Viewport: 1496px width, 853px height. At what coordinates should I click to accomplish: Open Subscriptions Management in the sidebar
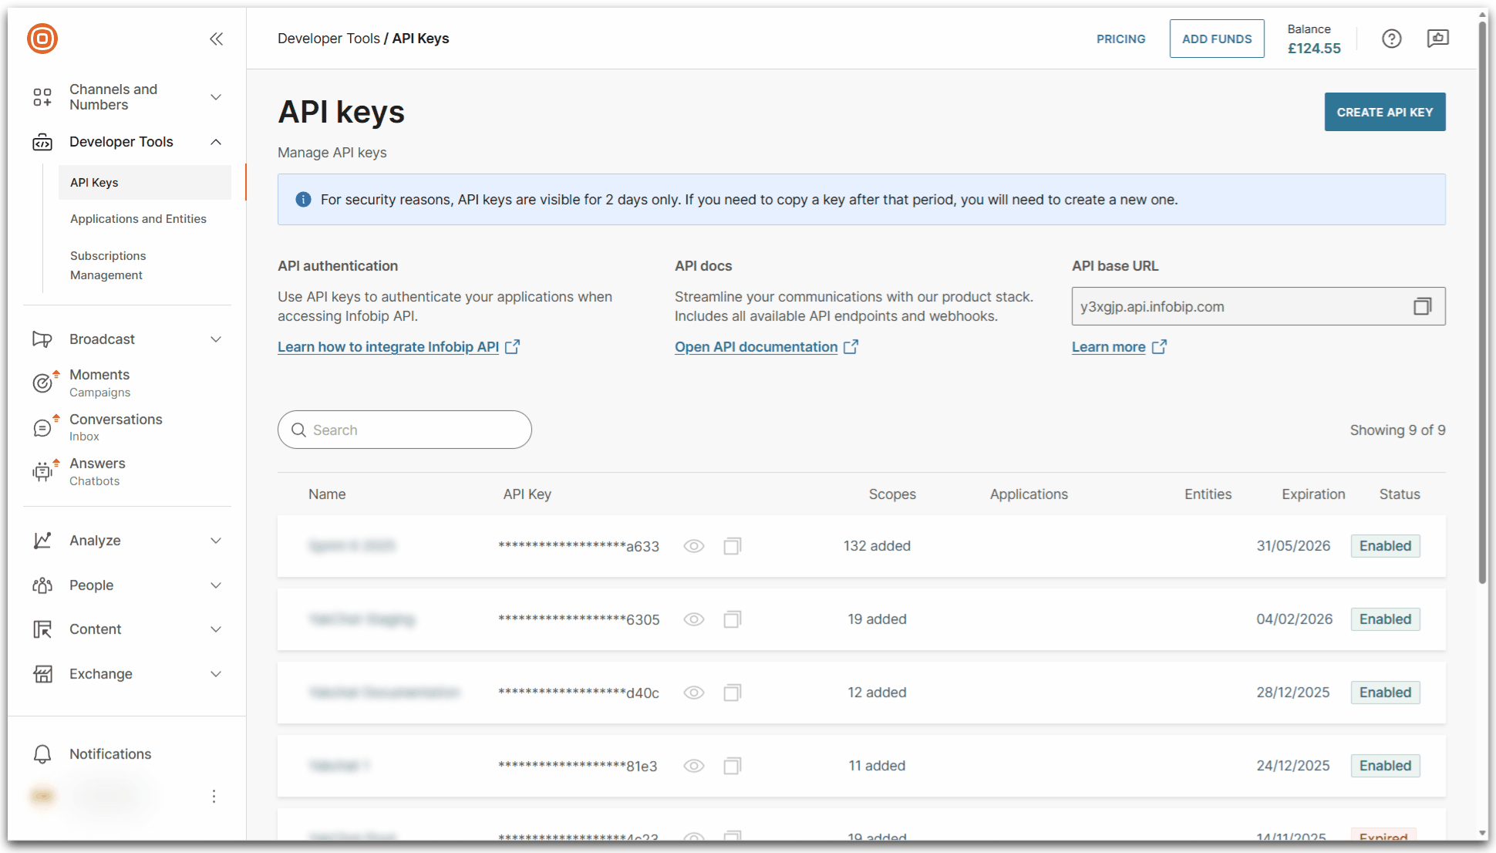point(108,265)
